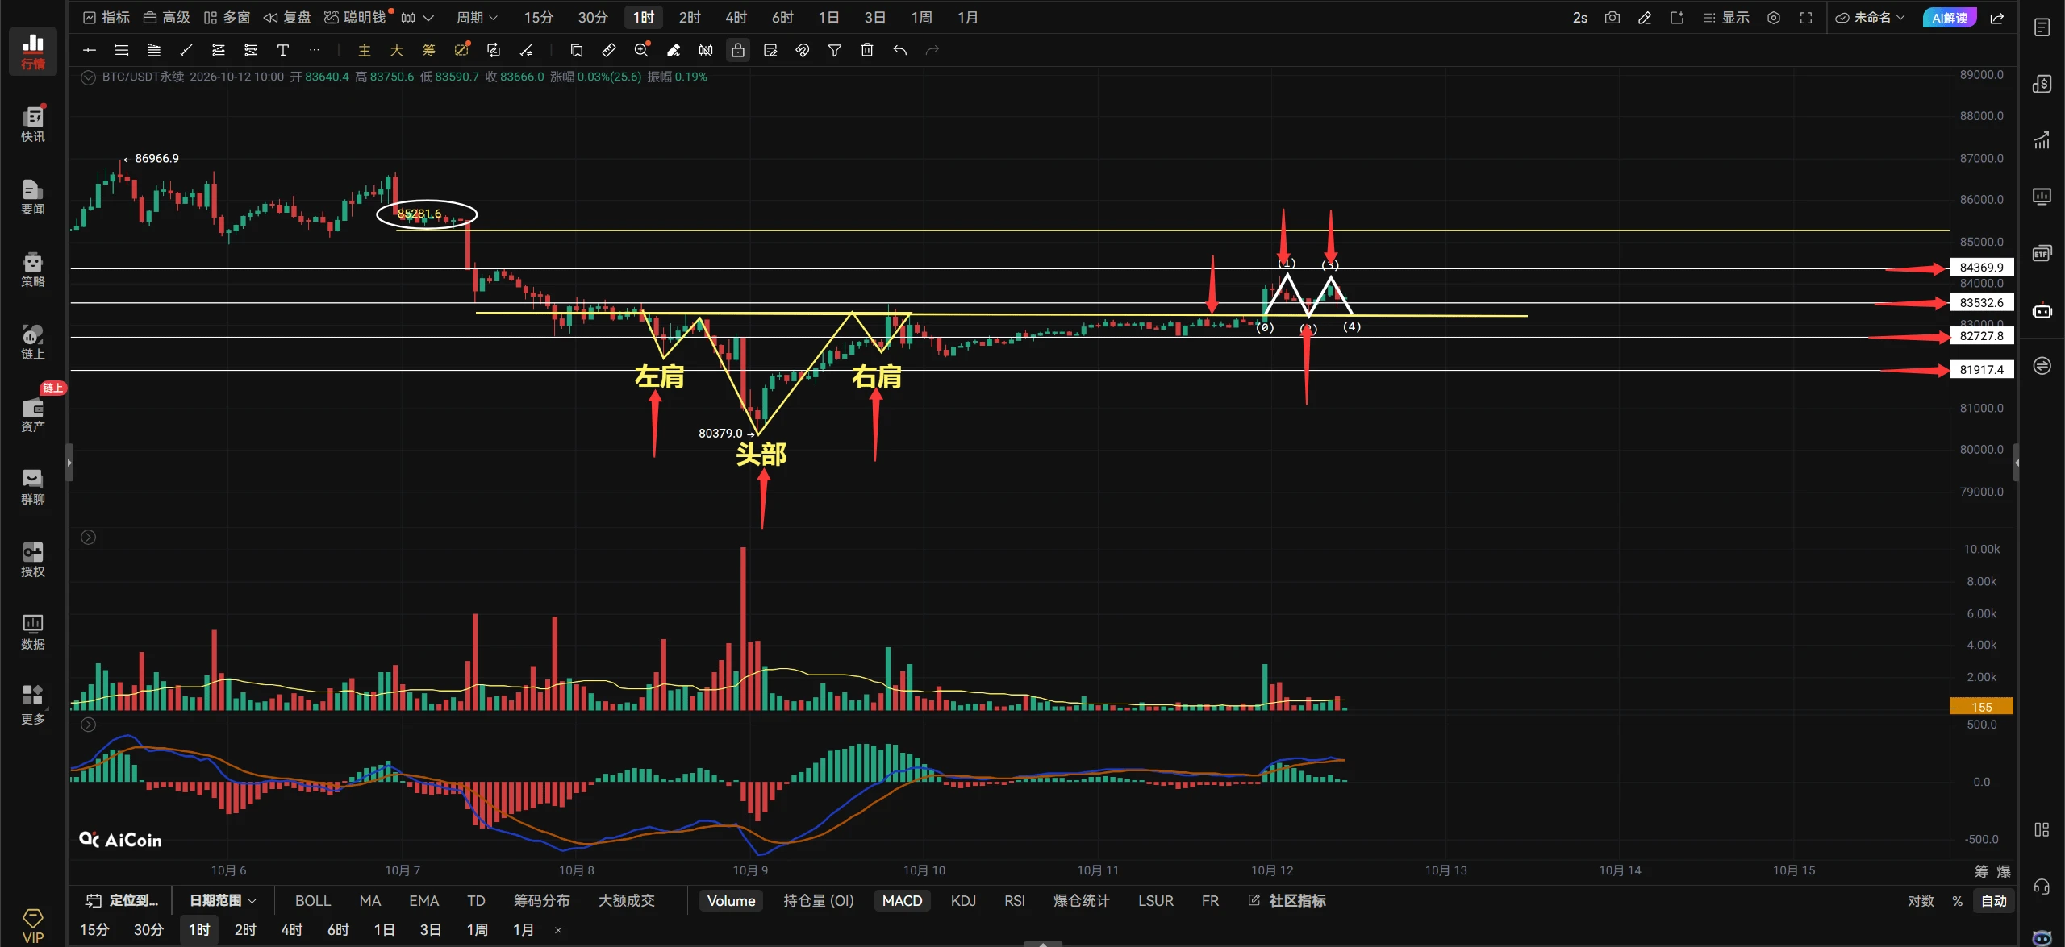Click the filter funnel icon
The image size is (2065, 947).
pos(835,50)
